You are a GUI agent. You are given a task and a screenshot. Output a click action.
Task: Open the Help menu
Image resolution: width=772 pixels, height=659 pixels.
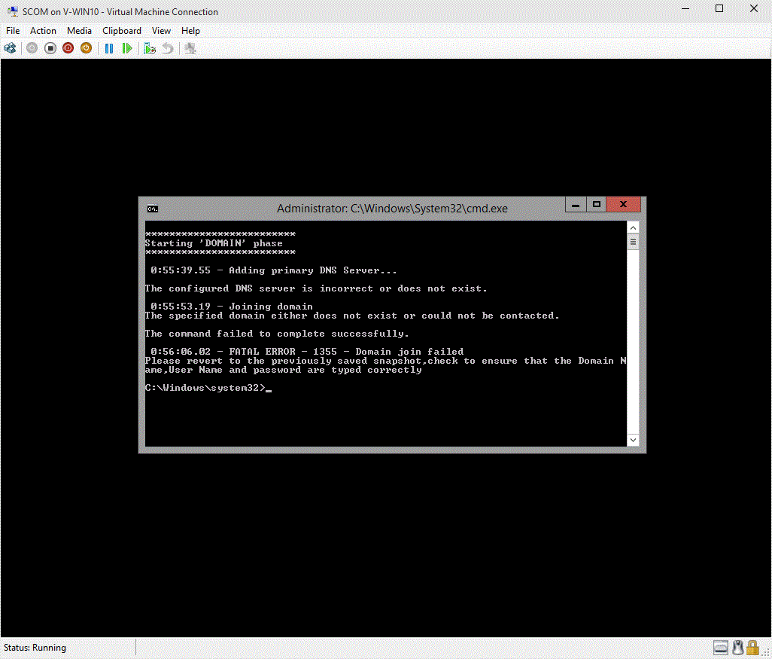[190, 31]
